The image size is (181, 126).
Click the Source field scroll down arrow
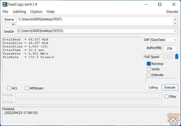175,24
